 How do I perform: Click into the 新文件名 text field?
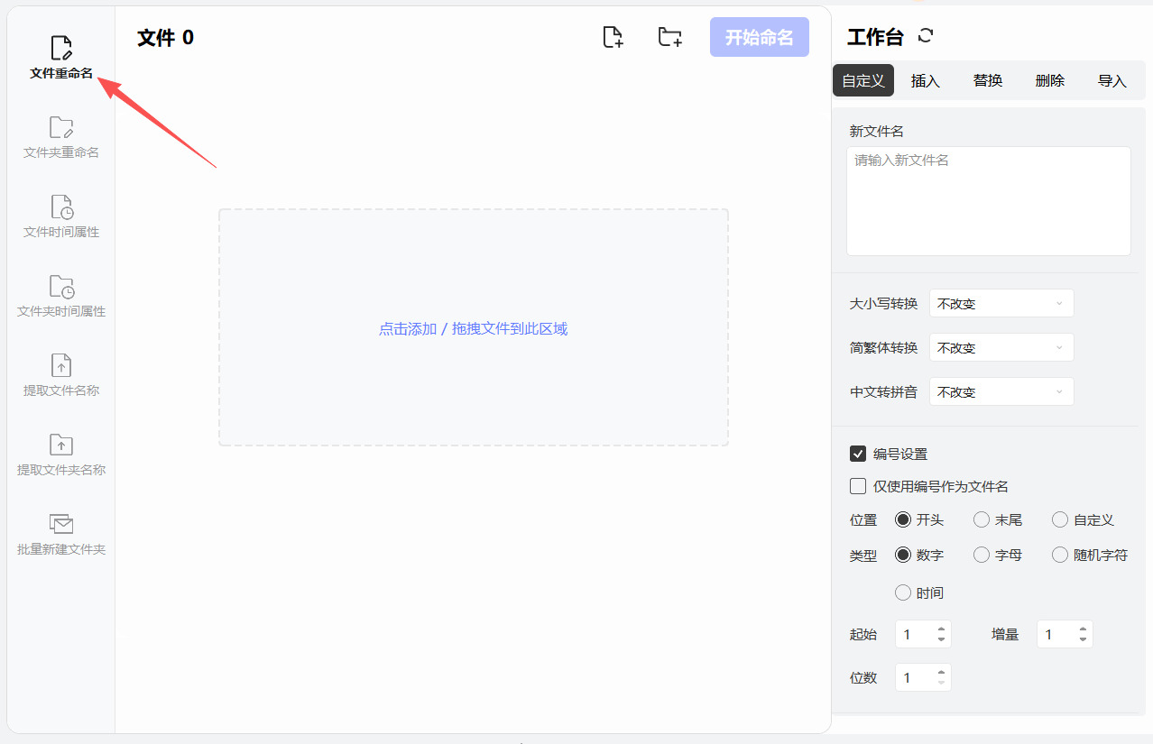click(988, 200)
